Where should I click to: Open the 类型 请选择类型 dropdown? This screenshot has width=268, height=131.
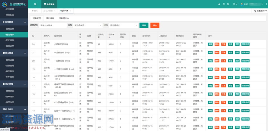[88, 25]
